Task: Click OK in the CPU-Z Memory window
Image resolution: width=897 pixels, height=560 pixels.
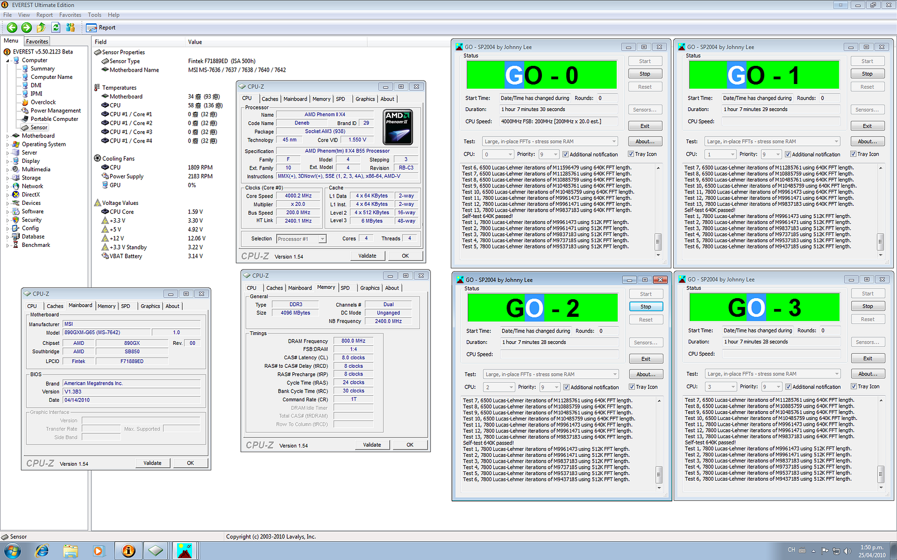Action: [410, 445]
